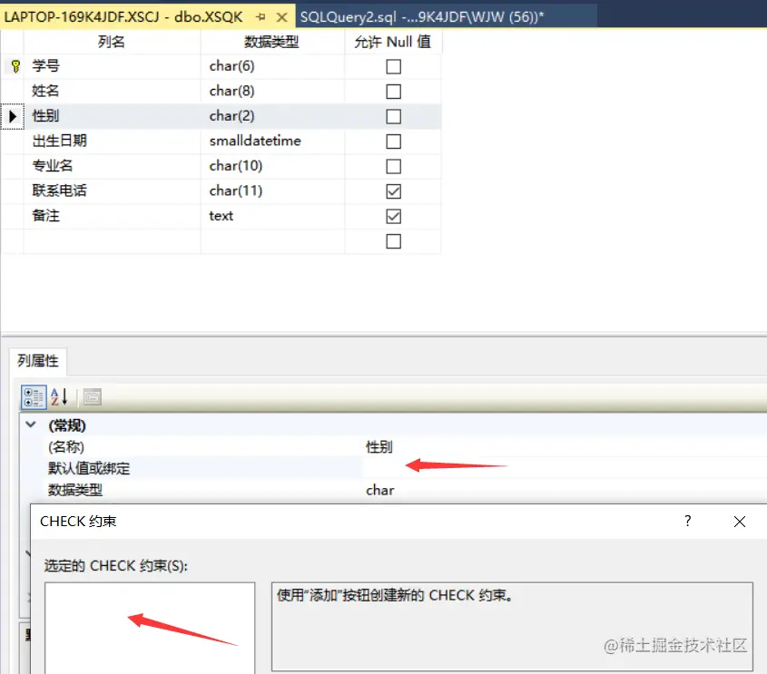
Task: Click the primary key icon beside 学号
Action: (15, 66)
